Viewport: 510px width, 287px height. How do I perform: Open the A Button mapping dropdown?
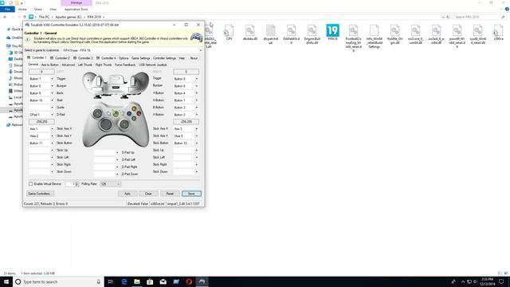point(197,115)
